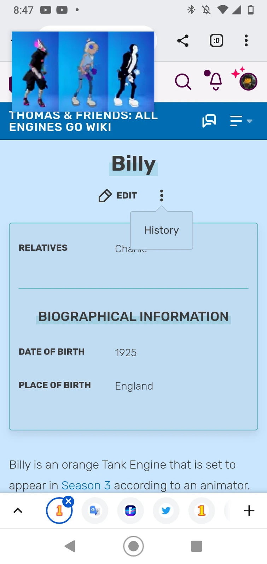The height and width of the screenshot is (564, 267).
Task: Open the wiki discussions speech-bubble icon
Action: coord(209,121)
